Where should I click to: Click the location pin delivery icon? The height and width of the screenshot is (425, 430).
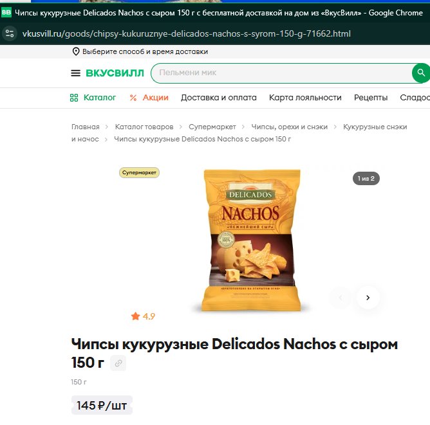tap(76, 51)
